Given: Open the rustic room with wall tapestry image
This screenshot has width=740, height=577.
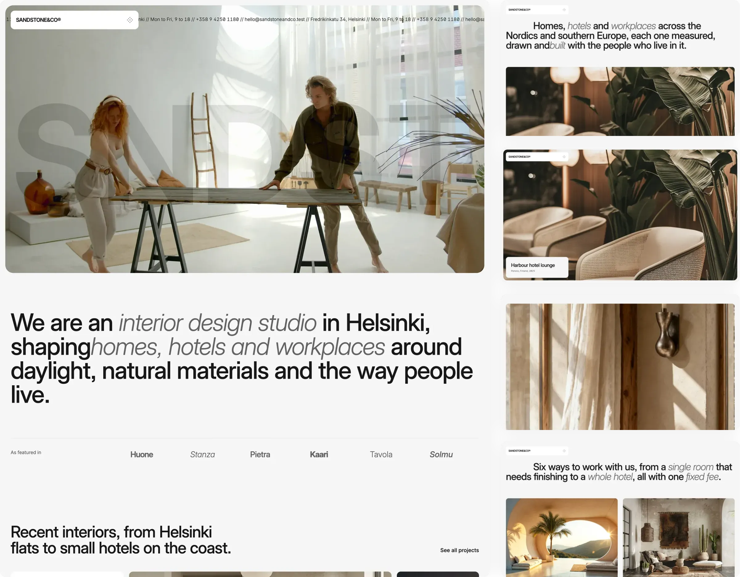Looking at the screenshot, I should (679, 537).
